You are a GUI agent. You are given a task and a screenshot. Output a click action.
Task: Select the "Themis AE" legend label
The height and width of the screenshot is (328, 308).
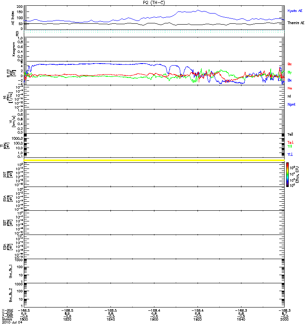pos(296,23)
